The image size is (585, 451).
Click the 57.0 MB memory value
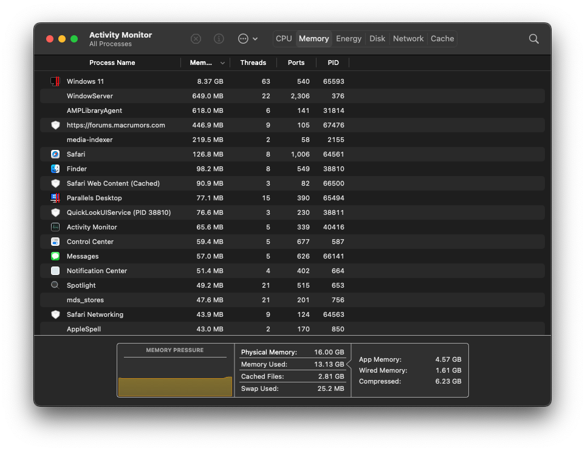point(210,256)
